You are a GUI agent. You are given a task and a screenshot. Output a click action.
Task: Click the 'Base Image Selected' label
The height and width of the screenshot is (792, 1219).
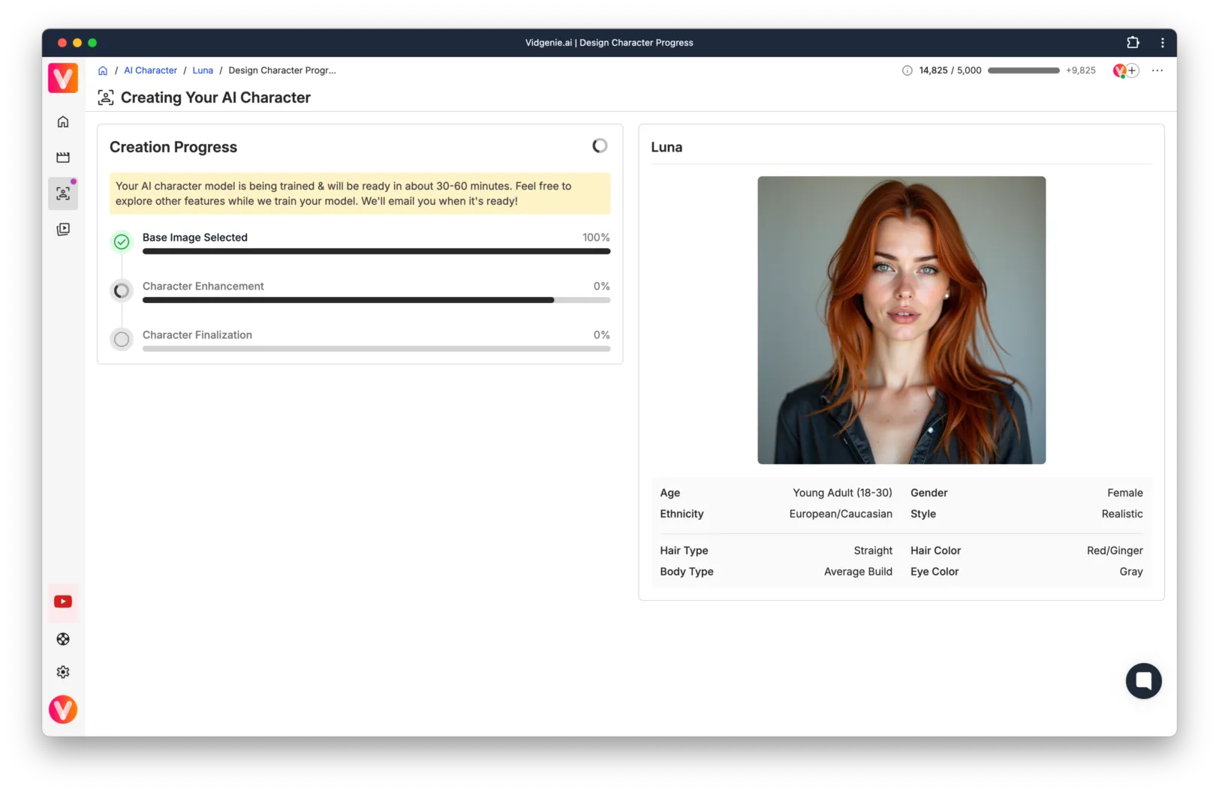click(x=195, y=238)
